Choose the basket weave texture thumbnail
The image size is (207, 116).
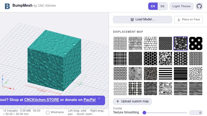point(120,43)
